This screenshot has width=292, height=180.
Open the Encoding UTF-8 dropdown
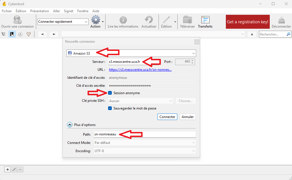(145, 151)
